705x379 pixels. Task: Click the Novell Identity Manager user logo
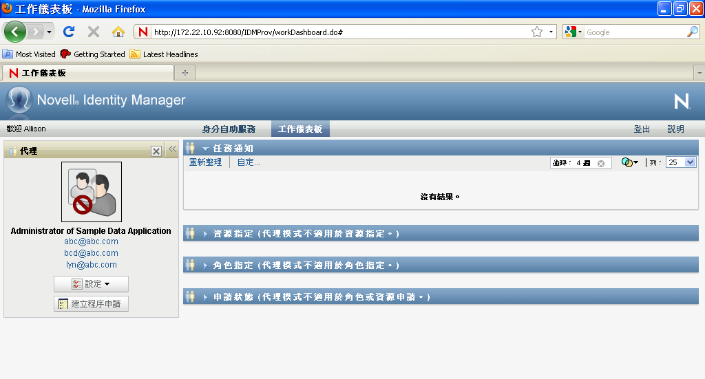pyautogui.click(x=19, y=100)
